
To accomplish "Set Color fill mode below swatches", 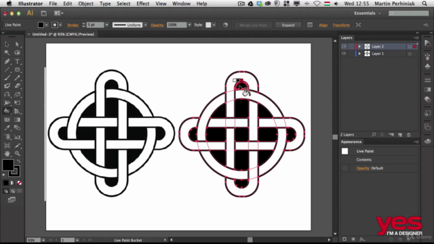I will tap(6, 183).
